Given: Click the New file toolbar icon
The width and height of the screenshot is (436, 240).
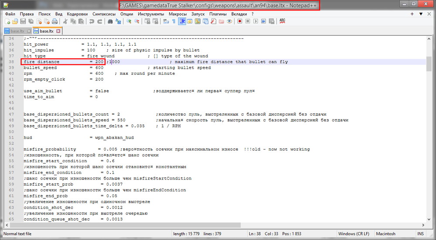Looking at the screenshot, I should pyautogui.click(x=7, y=21).
